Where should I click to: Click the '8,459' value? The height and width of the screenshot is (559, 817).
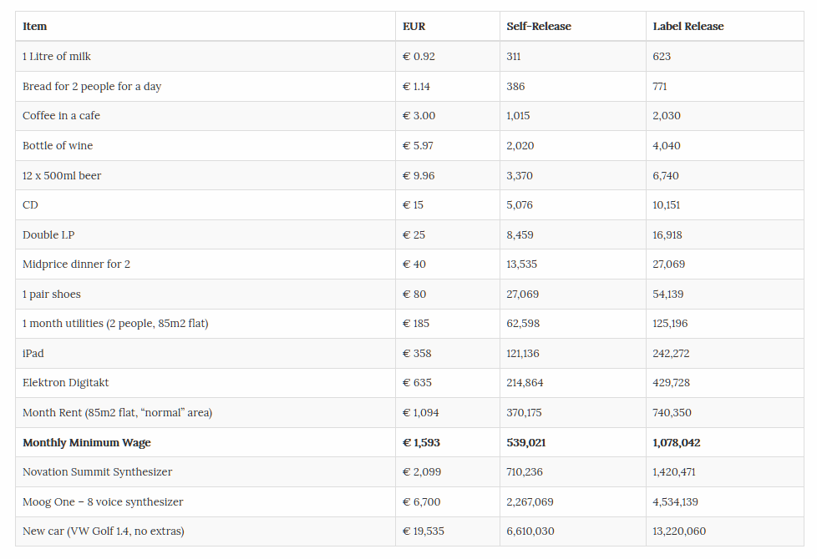[520, 234]
